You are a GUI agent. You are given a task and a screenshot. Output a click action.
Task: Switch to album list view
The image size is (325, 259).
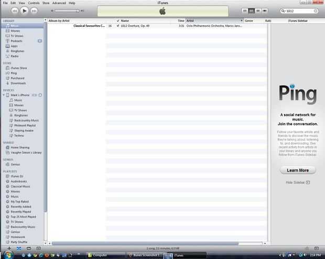point(251,10)
